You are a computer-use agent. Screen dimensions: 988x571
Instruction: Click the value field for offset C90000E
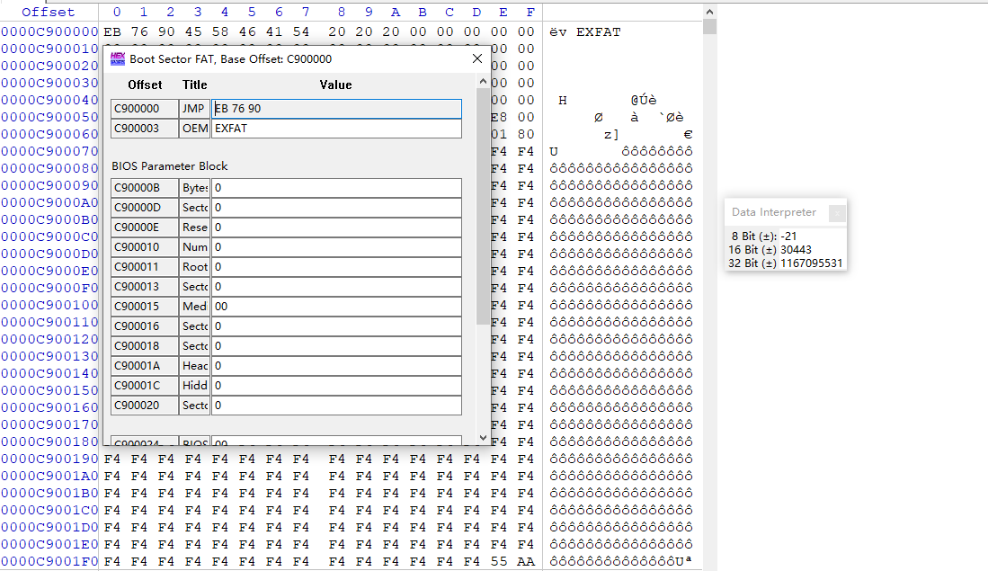pyautogui.click(x=336, y=227)
